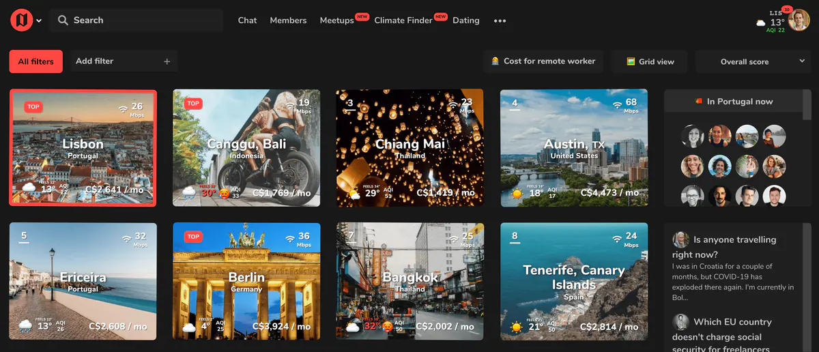The width and height of the screenshot is (819, 352).
Task: Click the Berlin city title
Action: coord(246,278)
